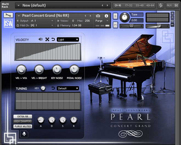Viewport: 181px width, 145px height.
Task: Click the camera snapshot icon
Action: tap(98, 16)
